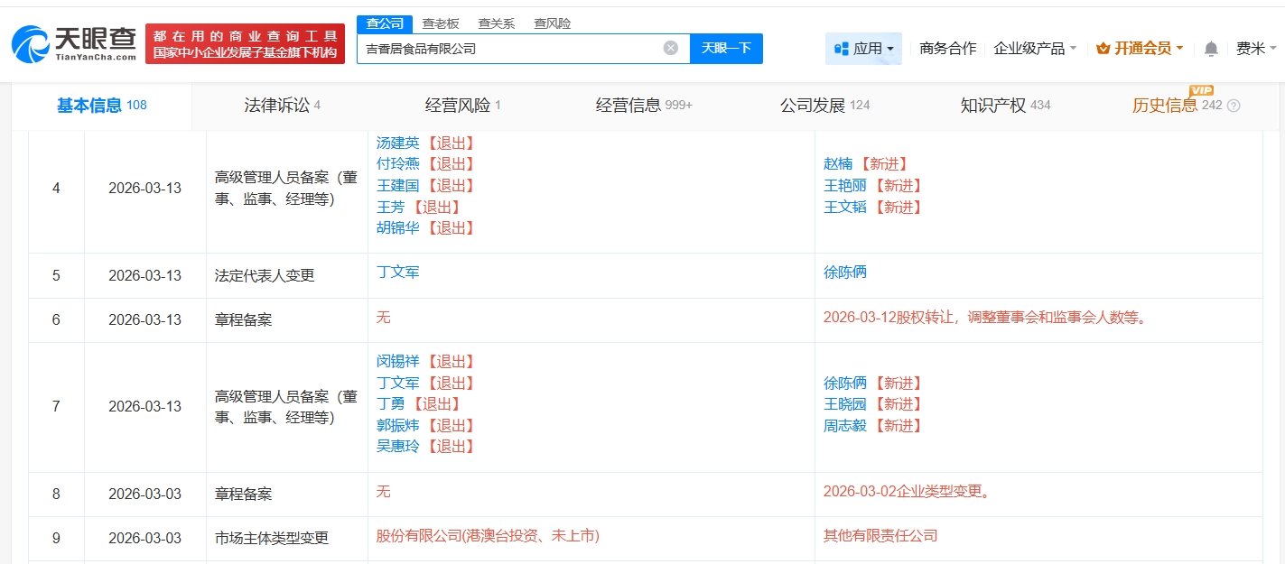Select the 查老板 search tab
Screen dimensions: 1285x564
(x=440, y=23)
